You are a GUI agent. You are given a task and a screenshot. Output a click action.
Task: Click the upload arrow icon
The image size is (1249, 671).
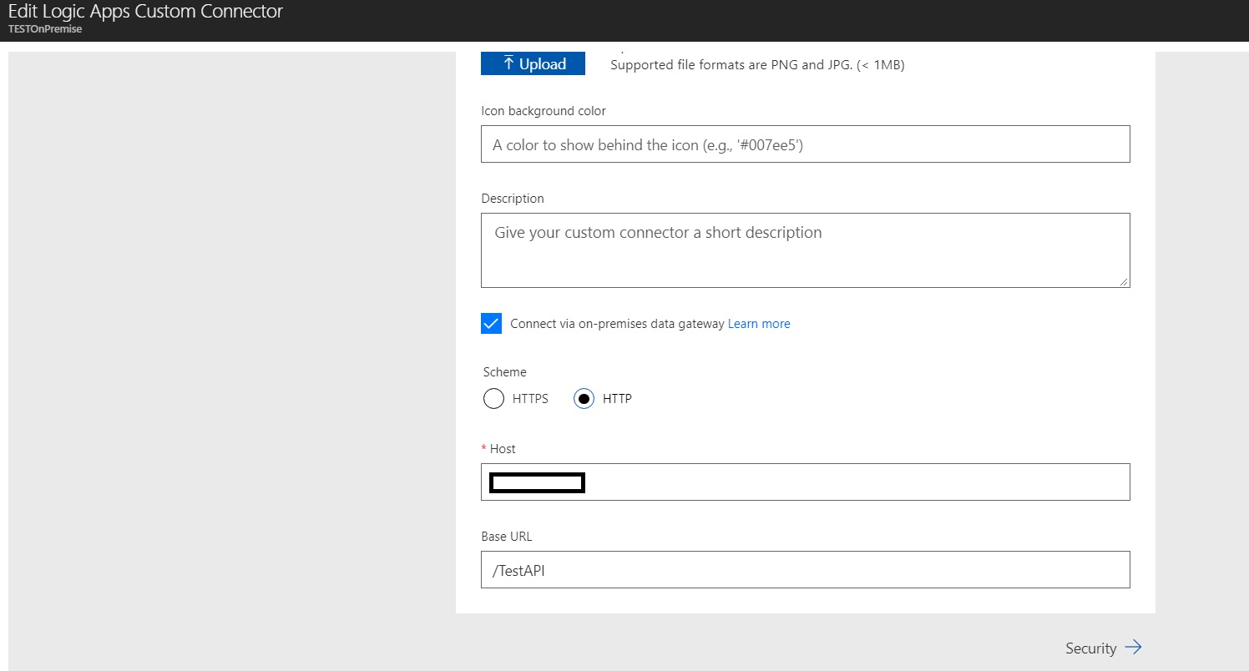508,63
